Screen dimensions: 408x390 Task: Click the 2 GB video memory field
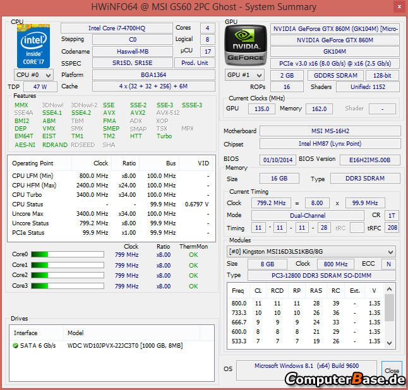point(287,75)
